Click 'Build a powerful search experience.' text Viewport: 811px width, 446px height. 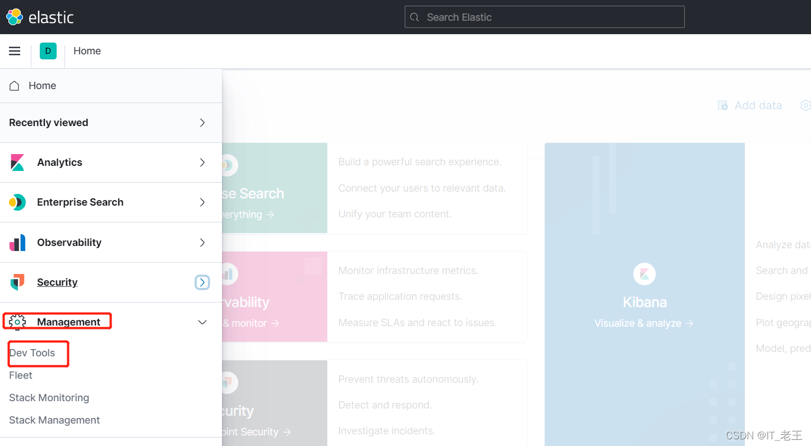(420, 162)
